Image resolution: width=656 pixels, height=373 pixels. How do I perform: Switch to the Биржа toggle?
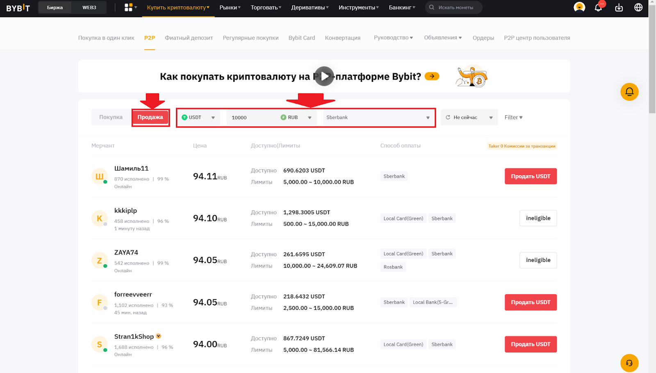coord(55,7)
